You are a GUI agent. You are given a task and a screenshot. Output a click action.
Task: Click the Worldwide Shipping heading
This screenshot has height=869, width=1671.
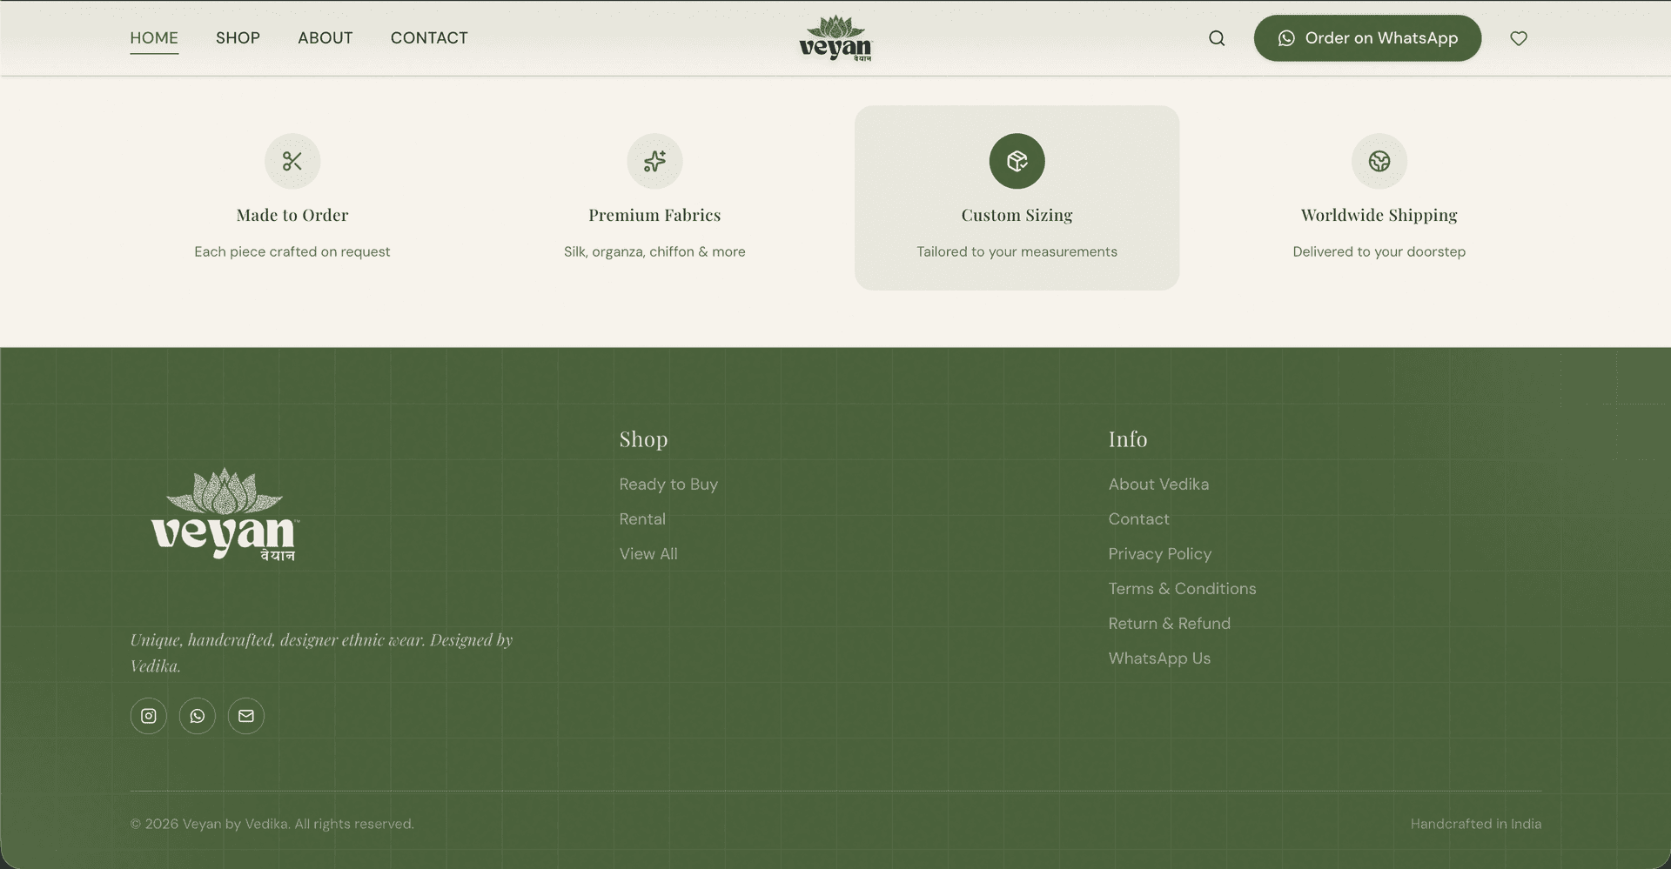pos(1379,215)
